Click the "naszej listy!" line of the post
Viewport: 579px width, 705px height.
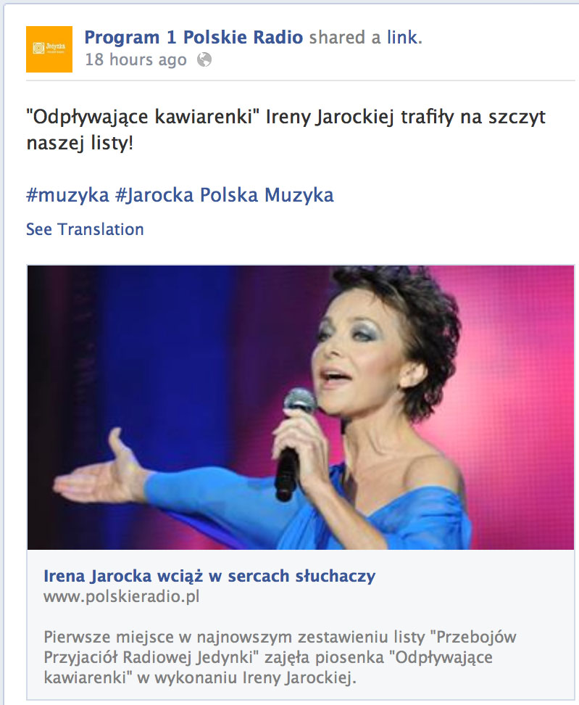80,144
